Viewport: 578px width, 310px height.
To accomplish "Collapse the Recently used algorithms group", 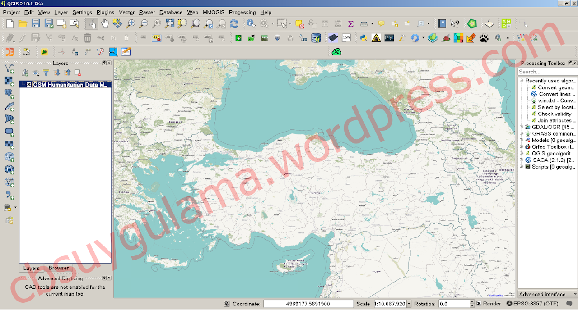I will pyautogui.click(x=521, y=81).
